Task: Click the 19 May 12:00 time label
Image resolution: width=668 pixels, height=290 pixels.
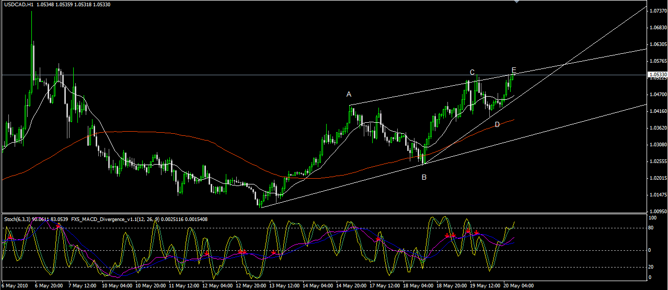Action: click(x=486, y=286)
